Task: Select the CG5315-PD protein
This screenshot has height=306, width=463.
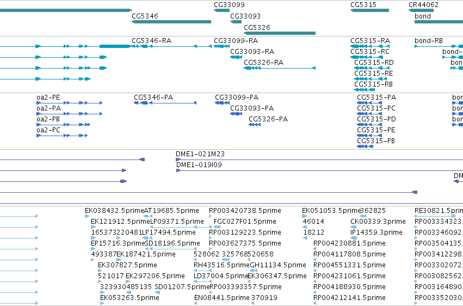Action: 369,125
